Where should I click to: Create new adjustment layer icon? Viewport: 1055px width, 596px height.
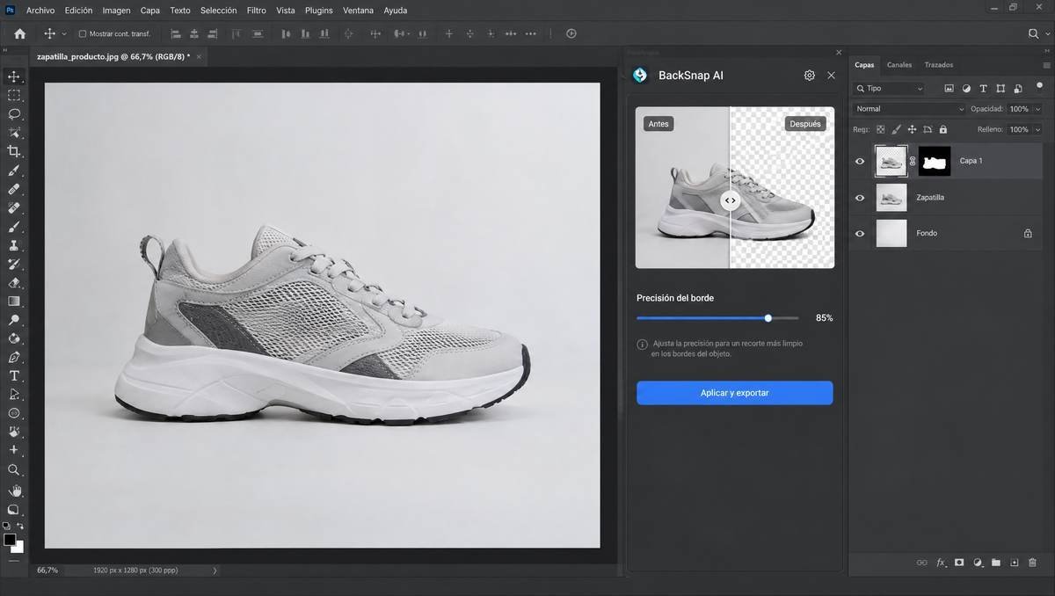point(978,563)
